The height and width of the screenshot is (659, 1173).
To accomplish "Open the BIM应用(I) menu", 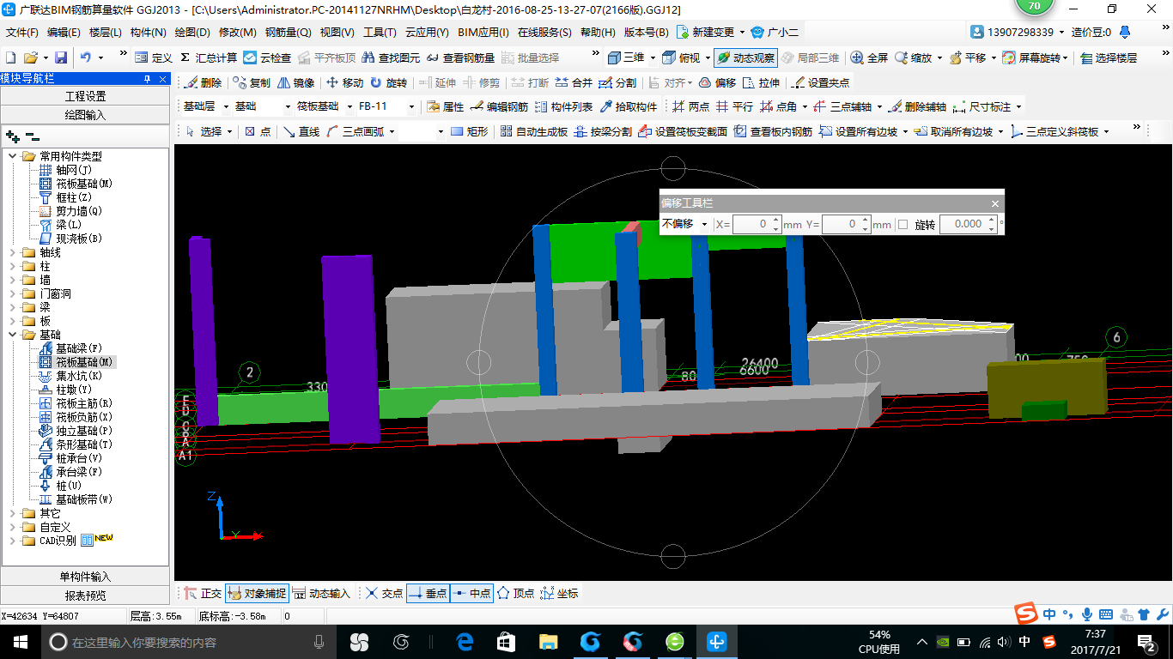I will pyautogui.click(x=483, y=33).
